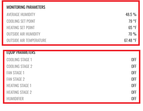Click the 67.48 °F temperature value
Screen dimensions: 143x111
(130, 40)
